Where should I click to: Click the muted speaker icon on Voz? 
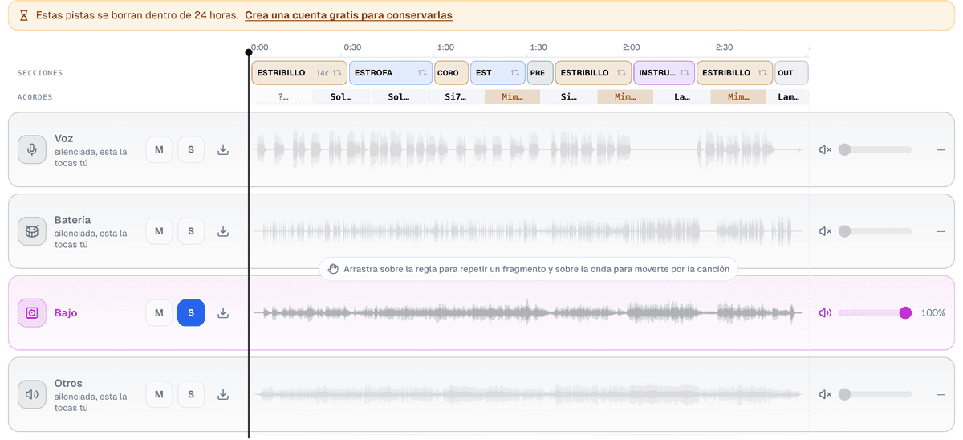click(825, 149)
